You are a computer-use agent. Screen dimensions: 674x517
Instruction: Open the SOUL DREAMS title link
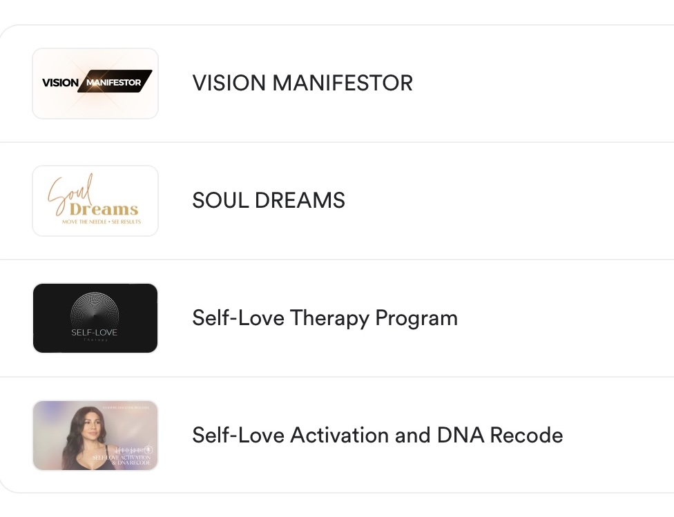click(x=269, y=201)
